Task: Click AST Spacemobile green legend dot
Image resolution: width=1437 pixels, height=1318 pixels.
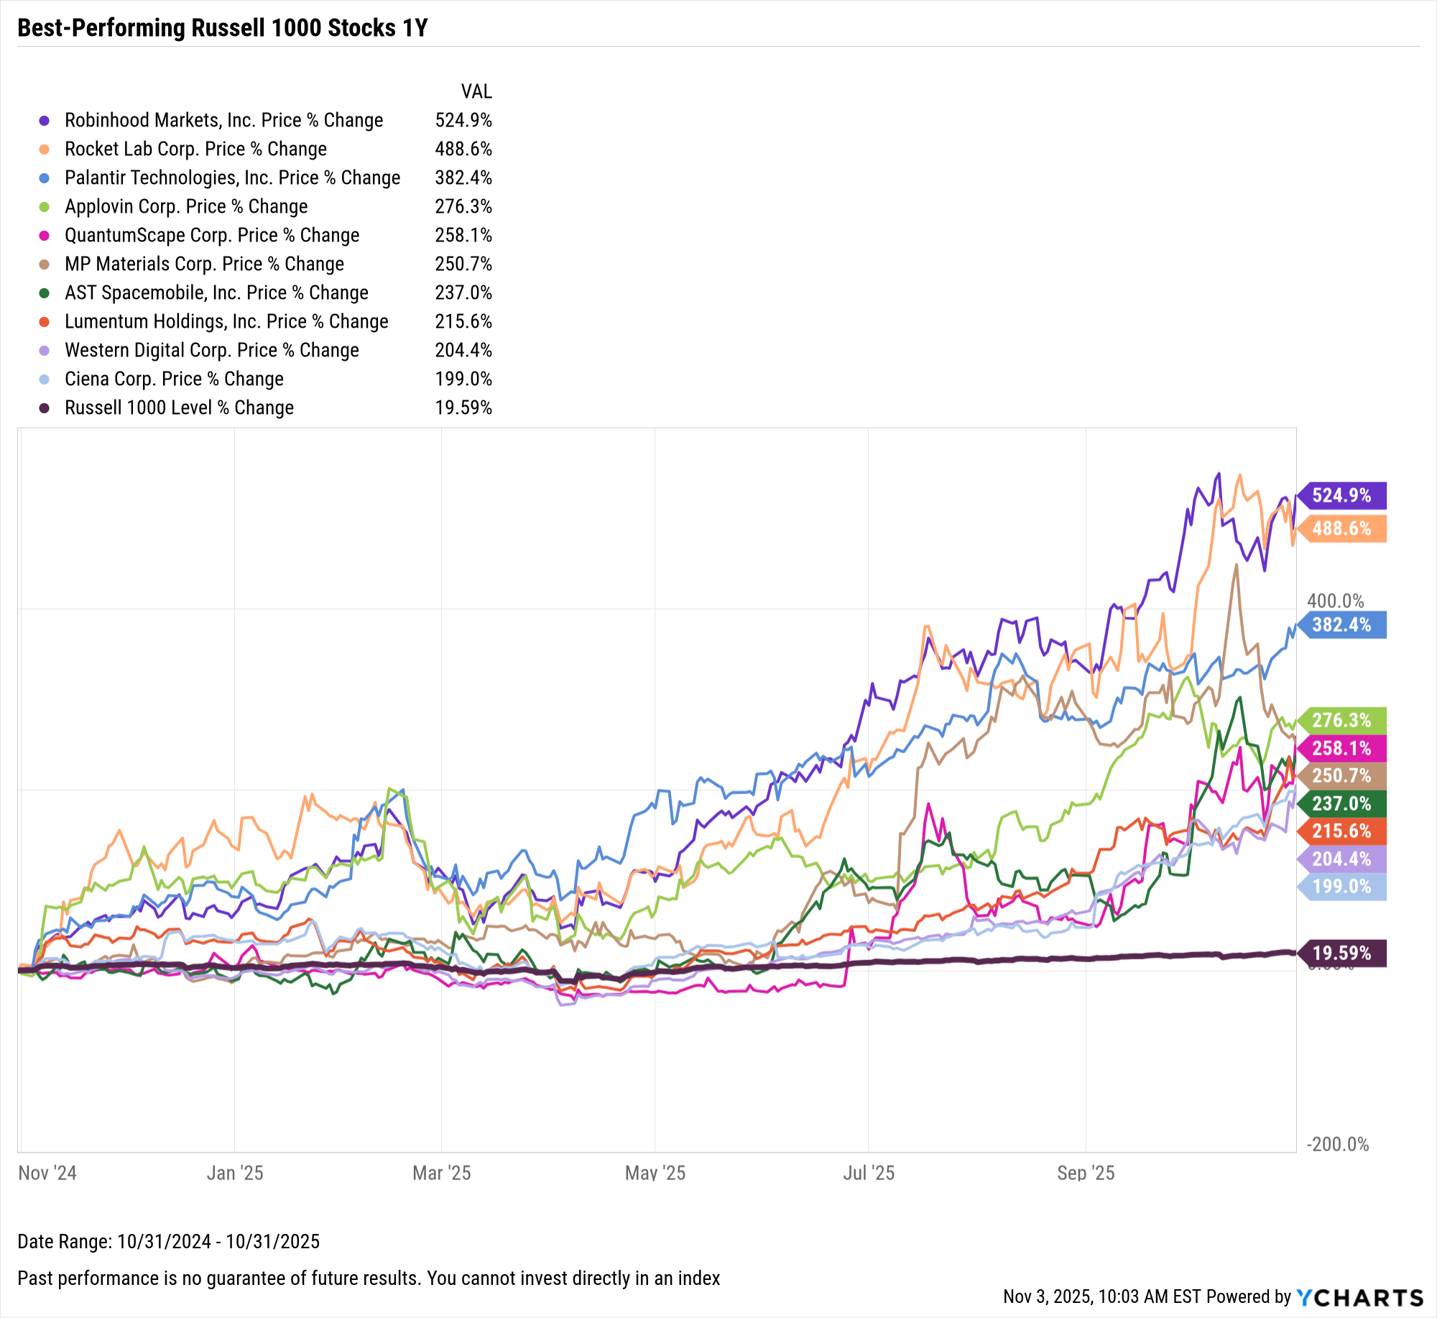Action: click(x=45, y=293)
